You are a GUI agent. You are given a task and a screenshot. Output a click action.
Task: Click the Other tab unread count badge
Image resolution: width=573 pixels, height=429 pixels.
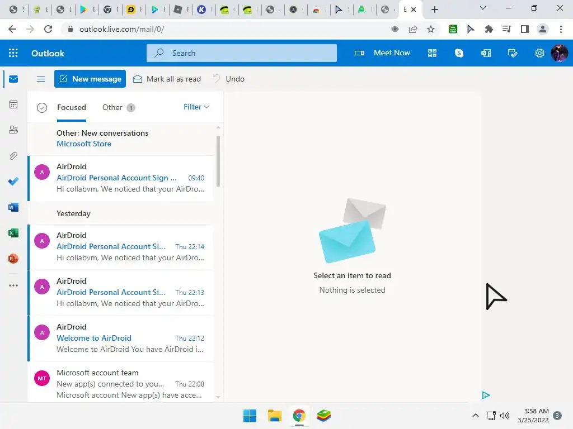[x=131, y=108]
